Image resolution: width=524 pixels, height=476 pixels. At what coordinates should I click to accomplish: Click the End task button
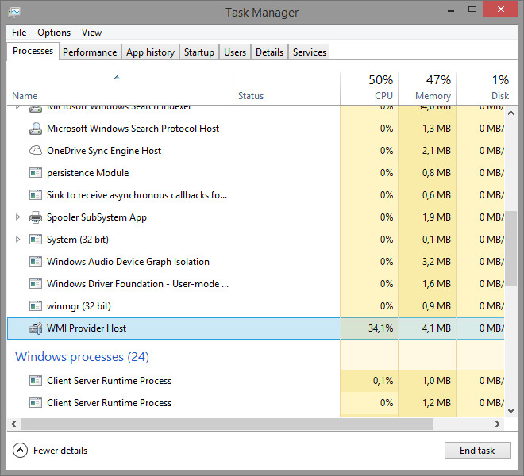coord(477,451)
